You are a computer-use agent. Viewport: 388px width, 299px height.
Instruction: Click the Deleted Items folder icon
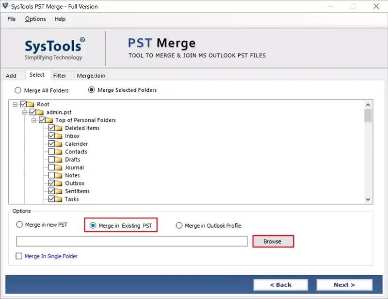click(59, 128)
